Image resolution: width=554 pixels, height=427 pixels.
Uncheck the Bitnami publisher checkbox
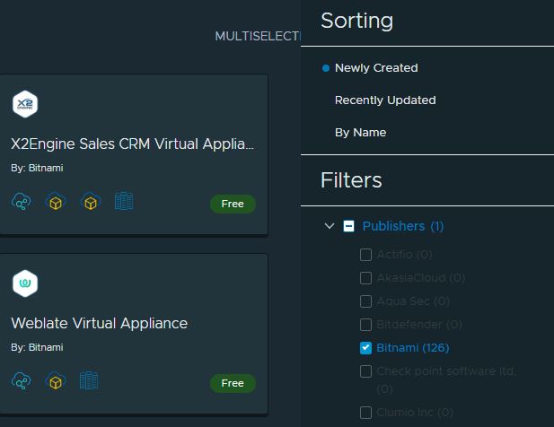tap(366, 348)
